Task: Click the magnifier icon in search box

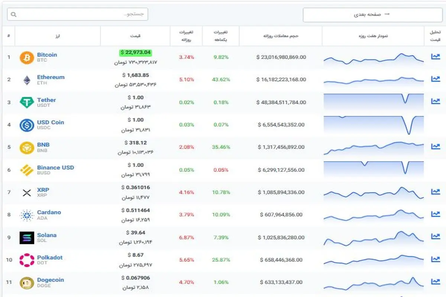Action: click(x=14, y=14)
